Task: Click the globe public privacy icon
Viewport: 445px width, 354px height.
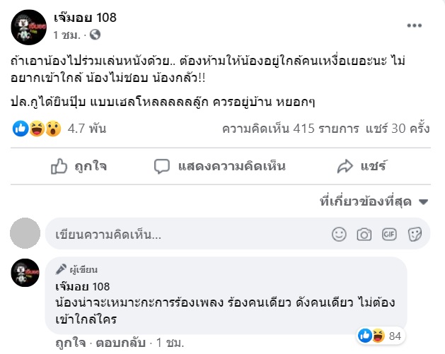Action: (95, 34)
